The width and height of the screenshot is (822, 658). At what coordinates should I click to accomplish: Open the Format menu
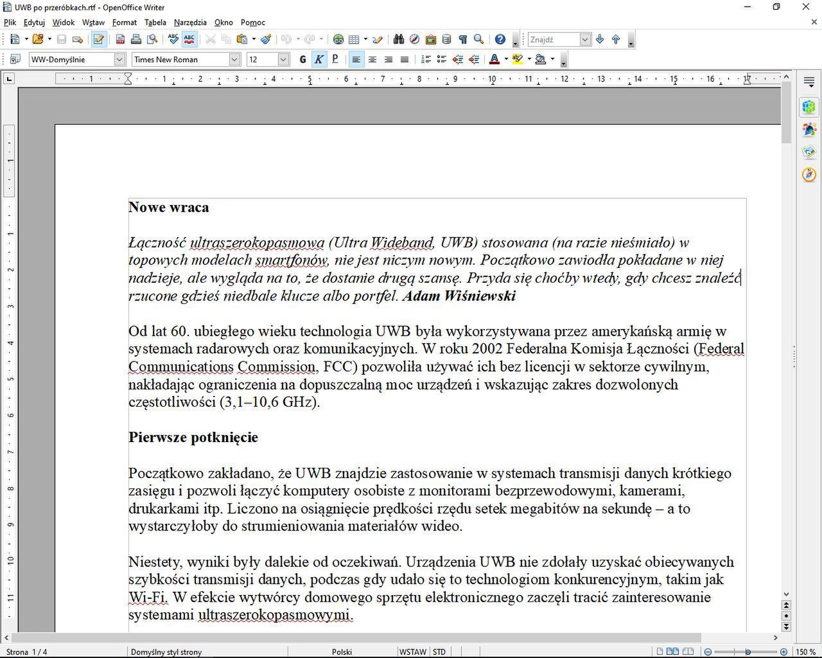124,22
